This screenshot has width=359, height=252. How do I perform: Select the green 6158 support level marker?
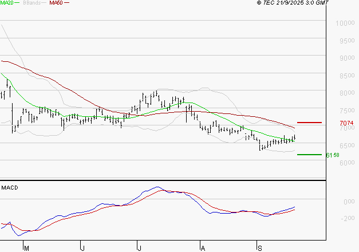[x=310, y=154]
